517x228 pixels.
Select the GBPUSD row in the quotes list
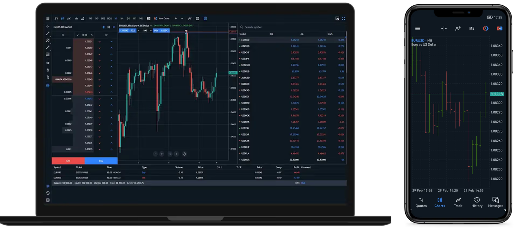click(292, 46)
